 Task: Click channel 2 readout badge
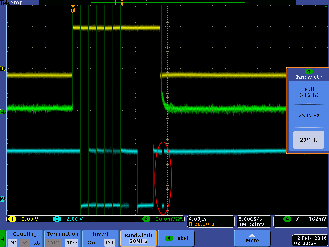tap(57, 219)
